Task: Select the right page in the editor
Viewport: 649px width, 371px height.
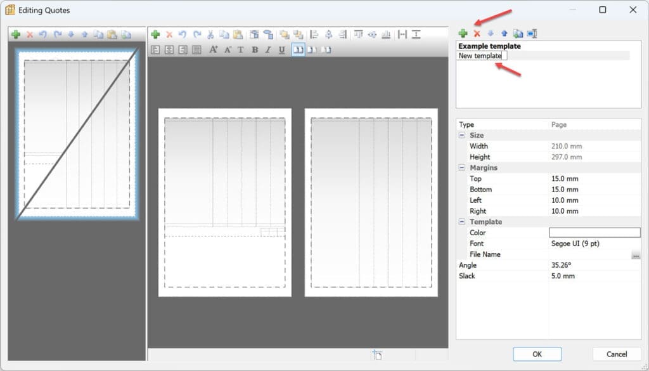Action: (371, 202)
